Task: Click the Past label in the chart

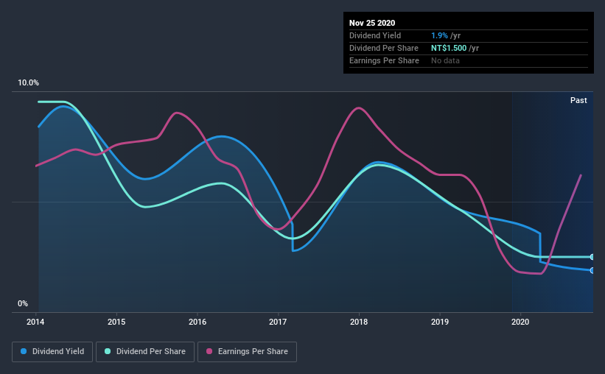Action: pyautogui.click(x=578, y=100)
